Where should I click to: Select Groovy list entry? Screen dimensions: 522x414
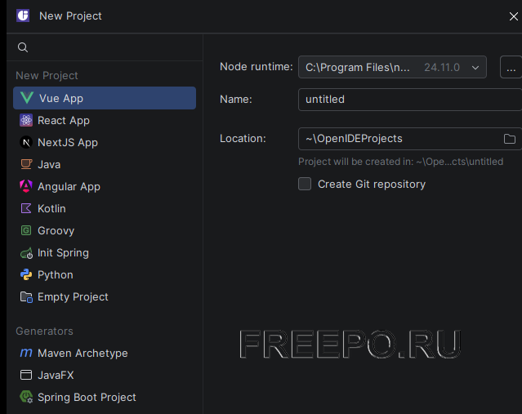coord(56,230)
